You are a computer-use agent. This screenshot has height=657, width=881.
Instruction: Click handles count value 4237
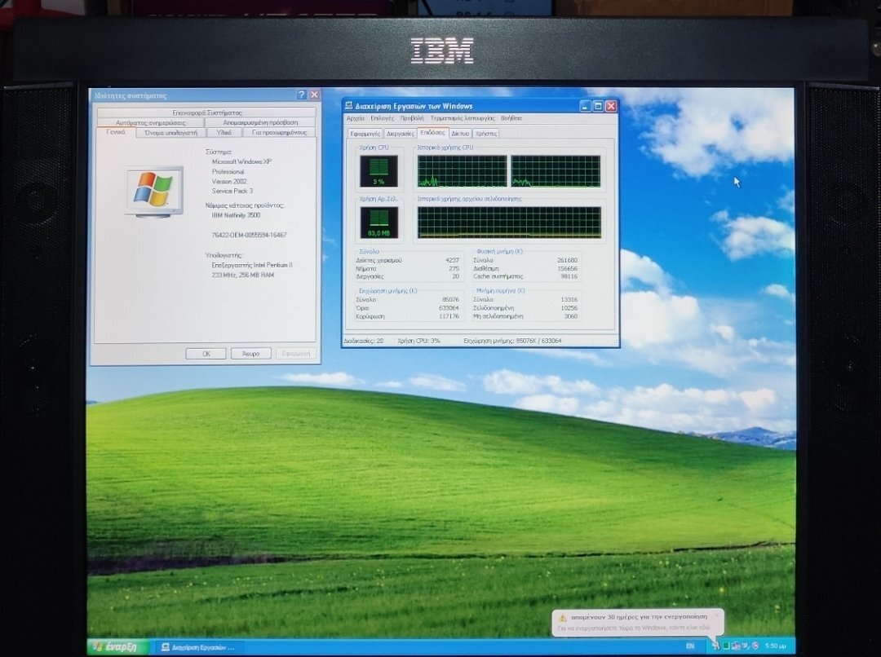tap(452, 261)
